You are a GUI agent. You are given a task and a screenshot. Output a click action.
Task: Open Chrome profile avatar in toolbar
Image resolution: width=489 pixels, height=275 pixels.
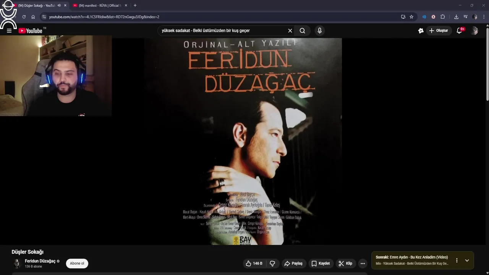click(x=474, y=17)
